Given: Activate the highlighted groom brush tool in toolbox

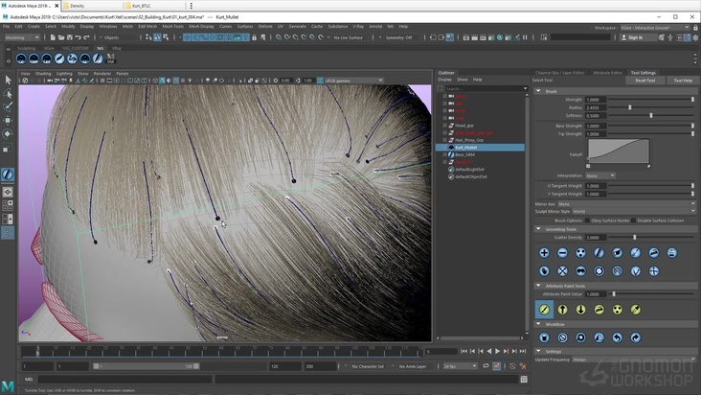Looking at the screenshot, I should 8,174.
